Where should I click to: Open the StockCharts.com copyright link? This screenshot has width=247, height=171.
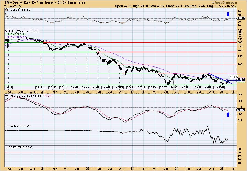point(224,2)
